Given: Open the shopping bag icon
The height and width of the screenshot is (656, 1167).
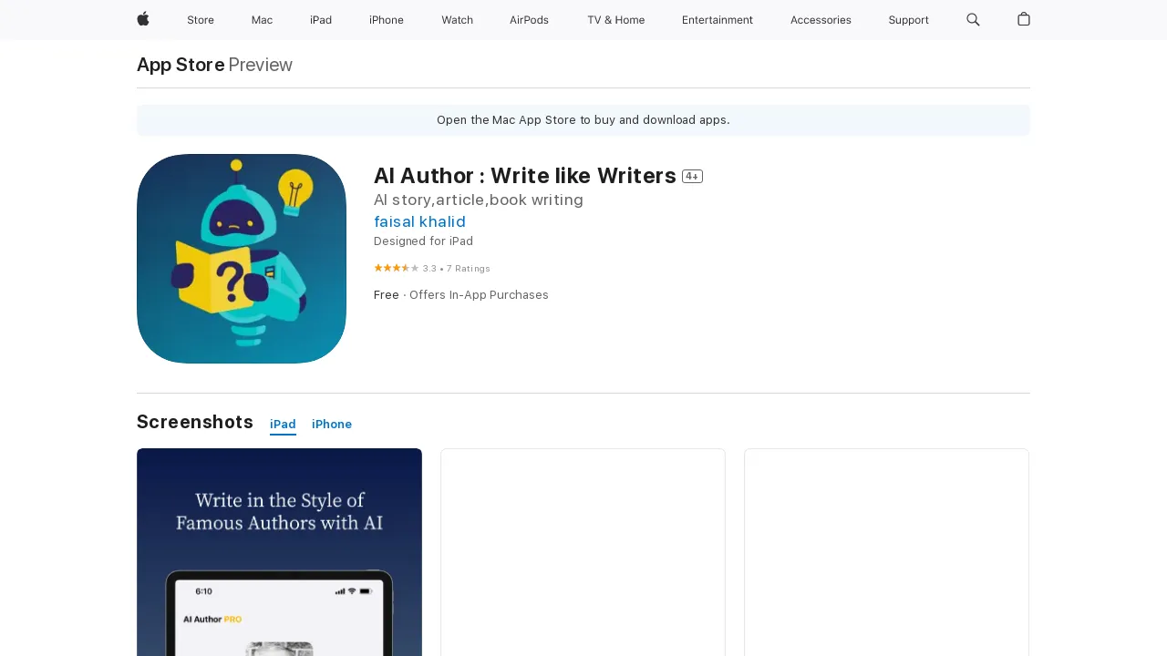Looking at the screenshot, I should (1024, 19).
